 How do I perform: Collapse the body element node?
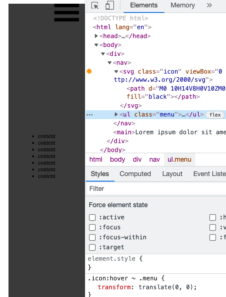point(96,45)
